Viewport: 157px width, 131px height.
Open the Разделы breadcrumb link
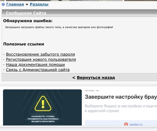pos(39,4)
